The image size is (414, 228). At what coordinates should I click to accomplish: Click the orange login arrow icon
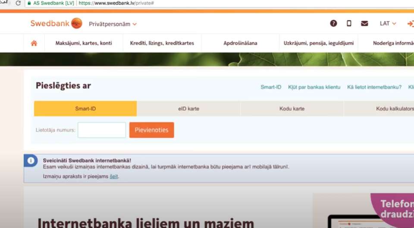point(411,24)
